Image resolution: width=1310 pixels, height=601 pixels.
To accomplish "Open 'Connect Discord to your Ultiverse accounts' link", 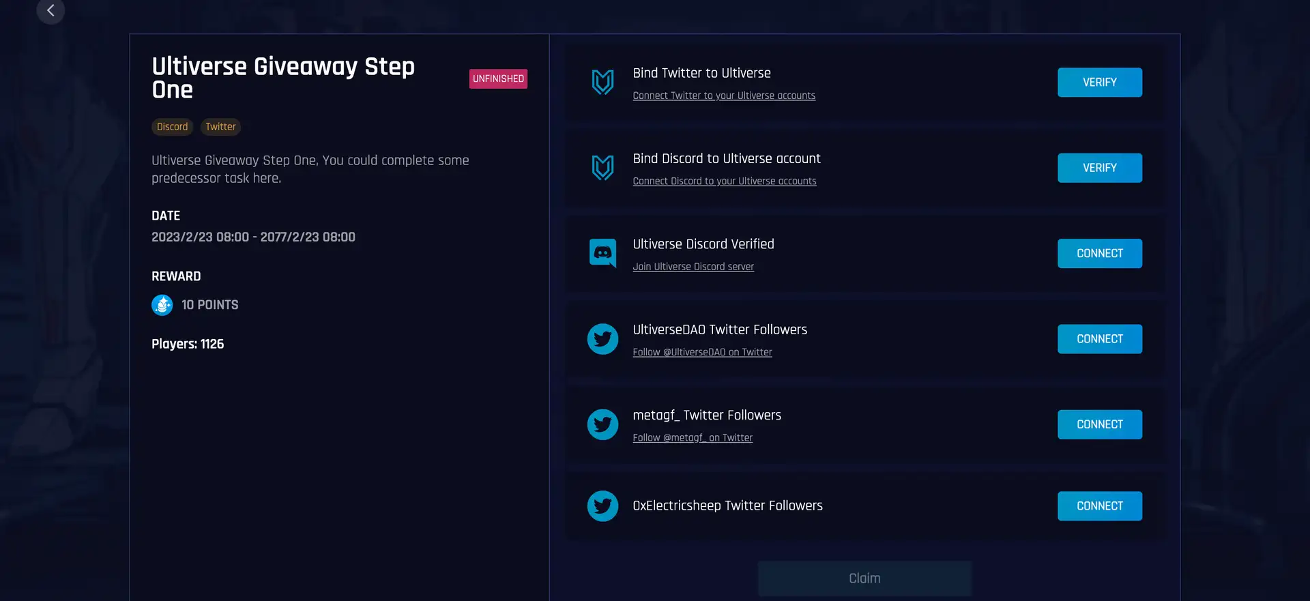I will click(x=724, y=181).
